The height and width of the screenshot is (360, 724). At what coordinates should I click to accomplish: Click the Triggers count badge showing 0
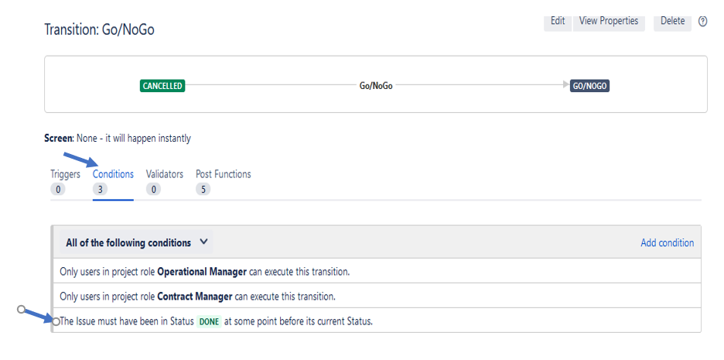click(58, 189)
